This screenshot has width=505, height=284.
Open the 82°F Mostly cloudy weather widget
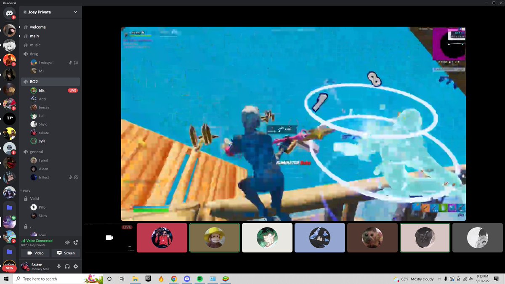[x=413, y=279]
